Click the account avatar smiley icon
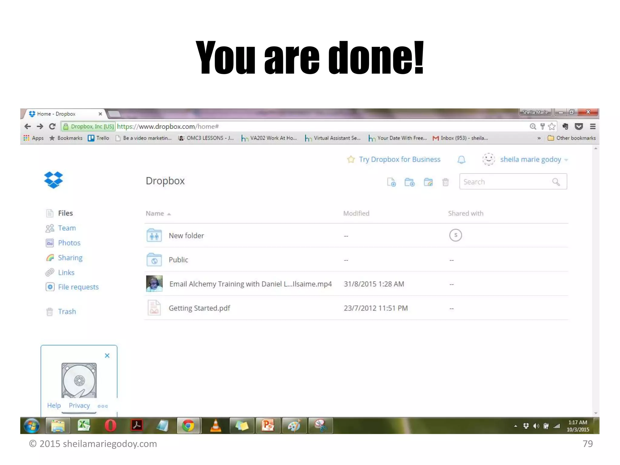Screen dimensions: 620x465 point(489,159)
